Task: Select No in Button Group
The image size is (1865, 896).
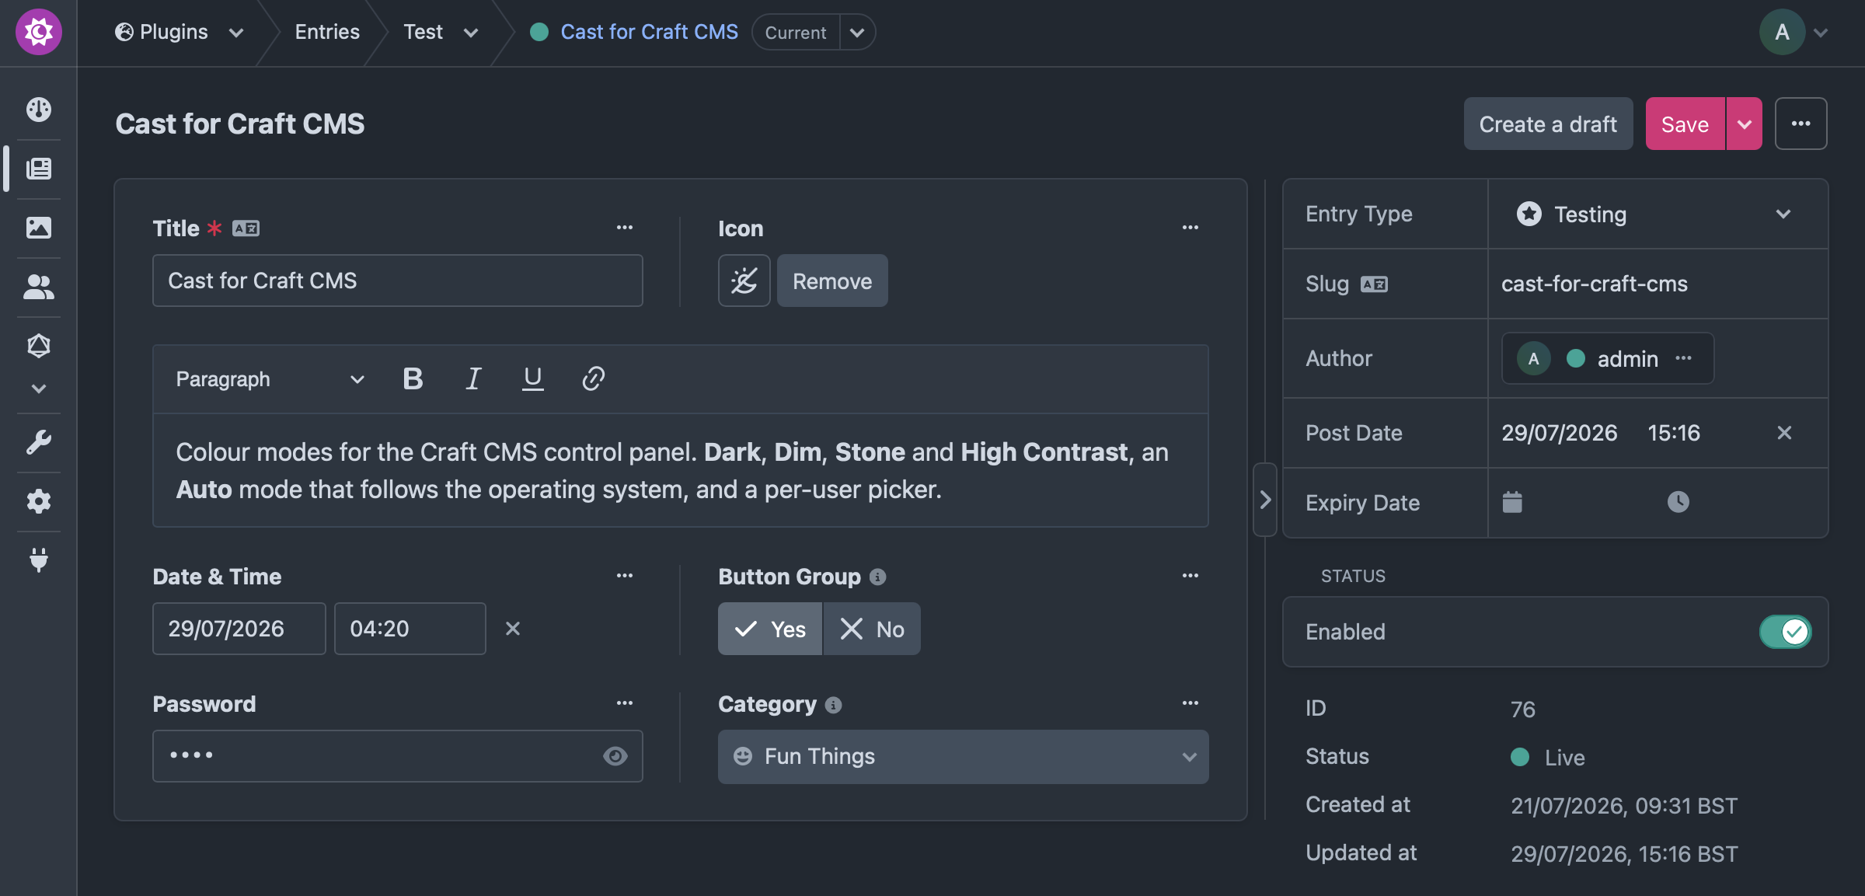Action: pos(872,629)
